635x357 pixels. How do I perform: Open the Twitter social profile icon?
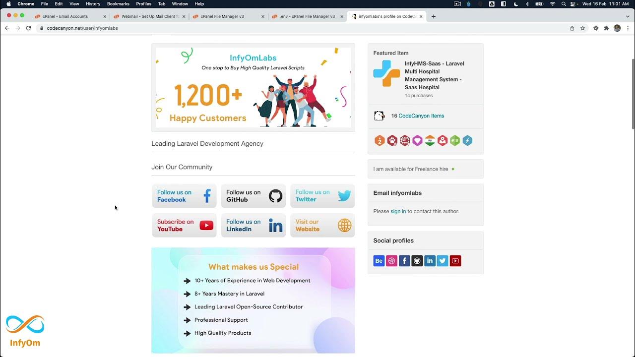(443, 261)
